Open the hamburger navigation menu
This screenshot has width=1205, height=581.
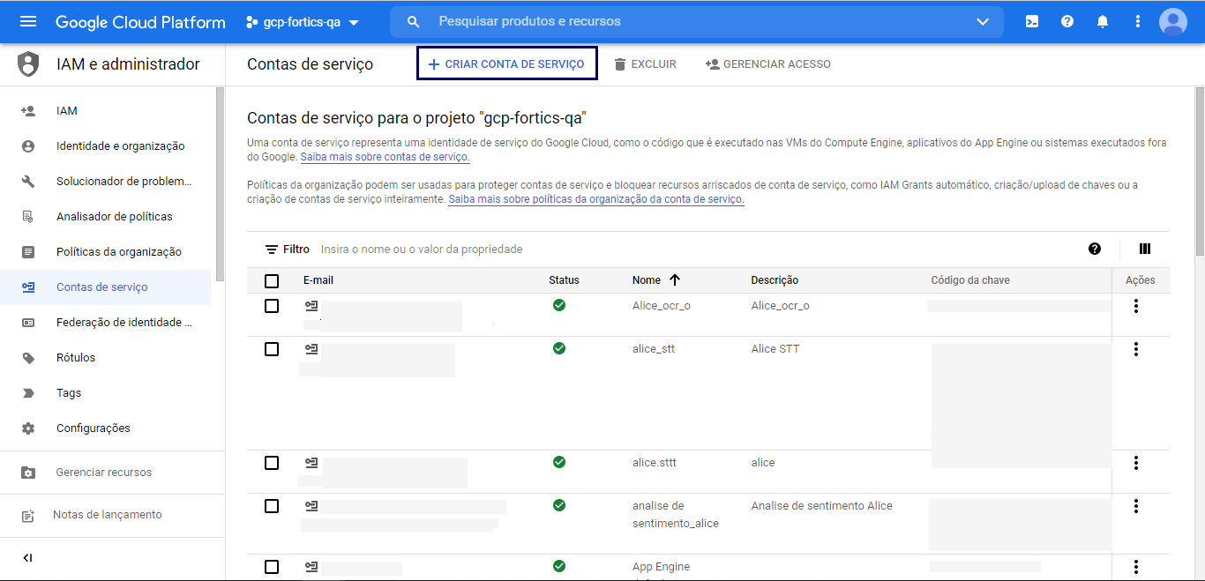tap(28, 21)
